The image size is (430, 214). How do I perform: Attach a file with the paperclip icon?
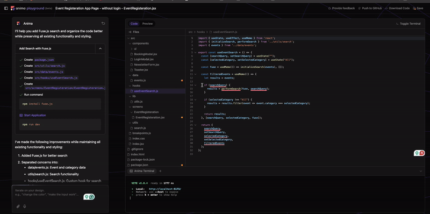[x=18, y=206]
